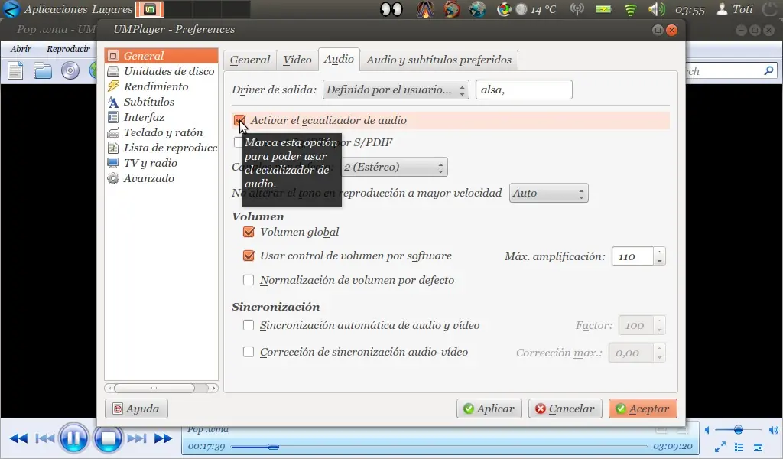Image resolution: width=783 pixels, height=459 pixels.
Task: Open the Lista de reproducción section
Action: pyautogui.click(x=161, y=148)
